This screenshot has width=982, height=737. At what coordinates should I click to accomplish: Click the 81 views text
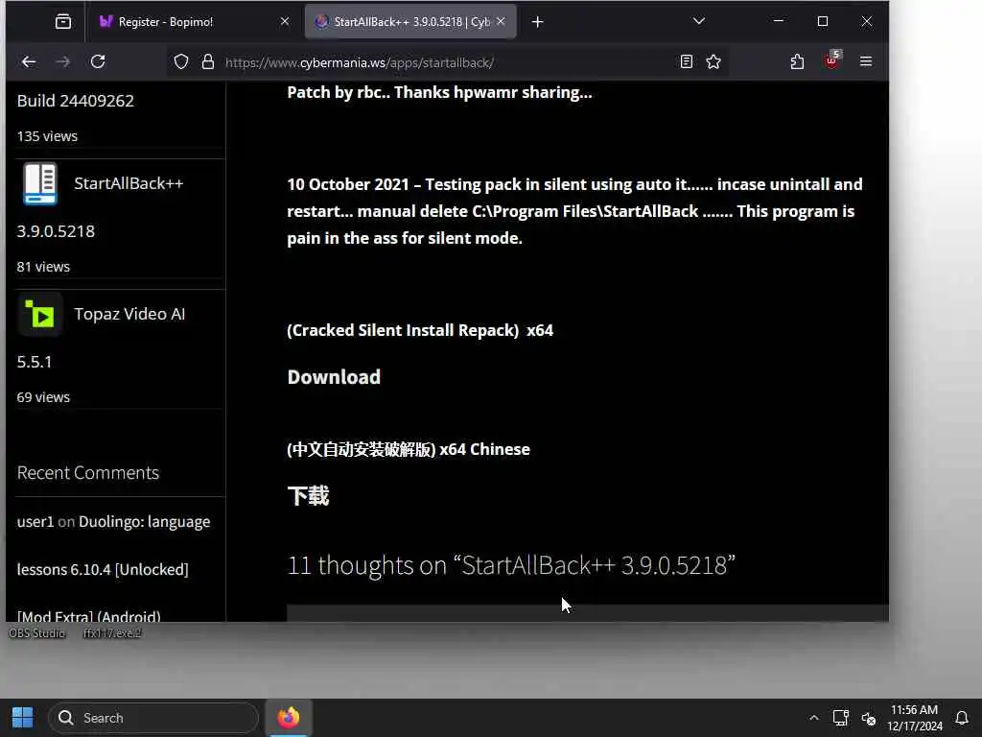pos(43,267)
